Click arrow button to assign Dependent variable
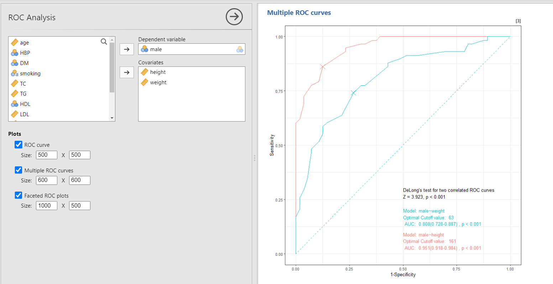The height and width of the screenshot is (284, 553). (x=126, y=49)
